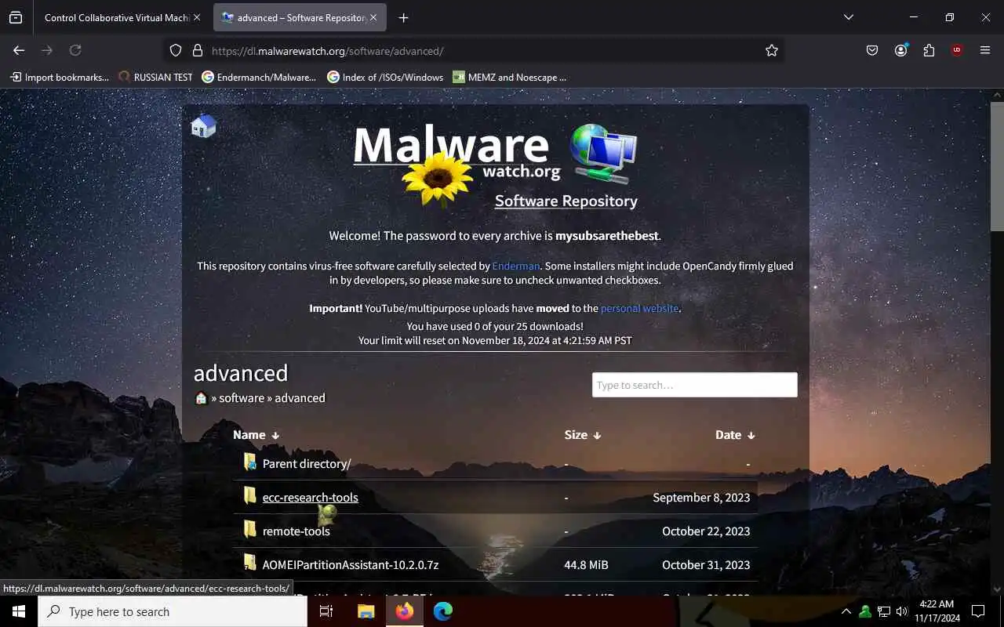Click the Software Repository heading link

(566, 201)
